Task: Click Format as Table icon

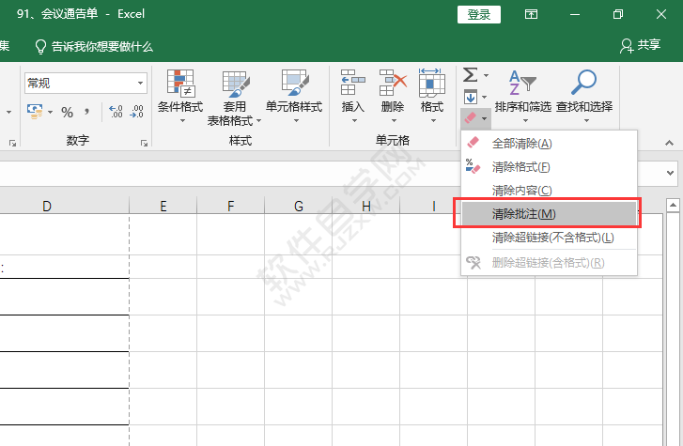Action: point(235,85)
